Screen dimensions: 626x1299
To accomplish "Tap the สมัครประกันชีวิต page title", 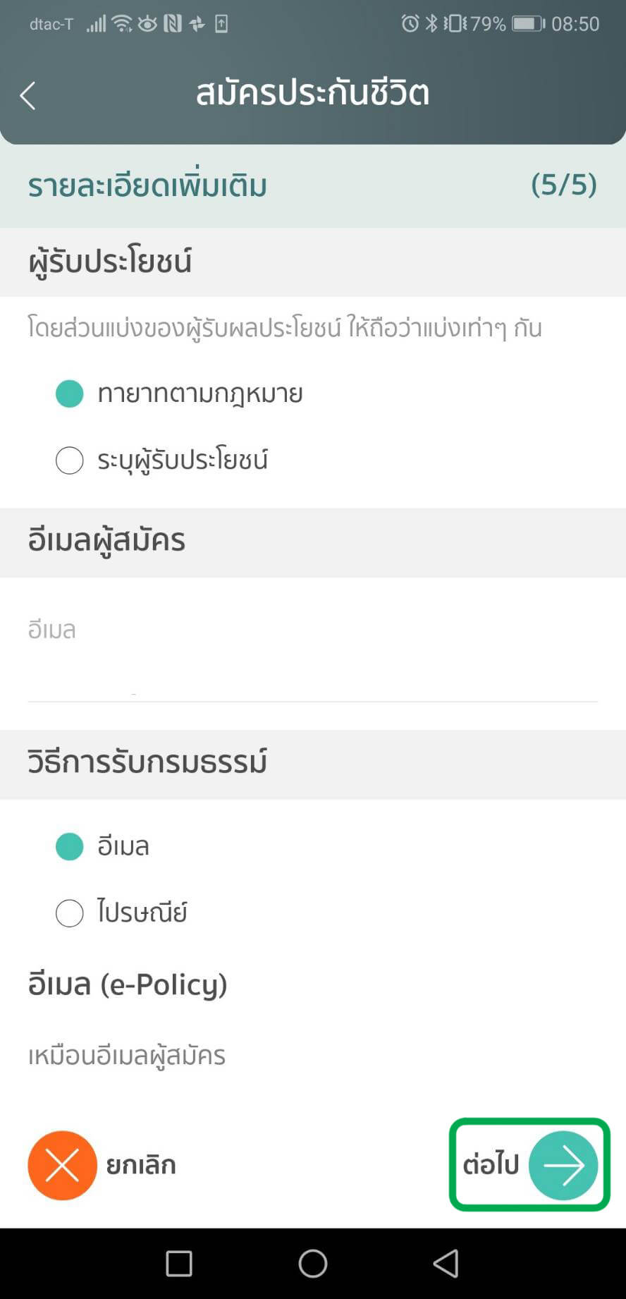I will coord(312,93).
